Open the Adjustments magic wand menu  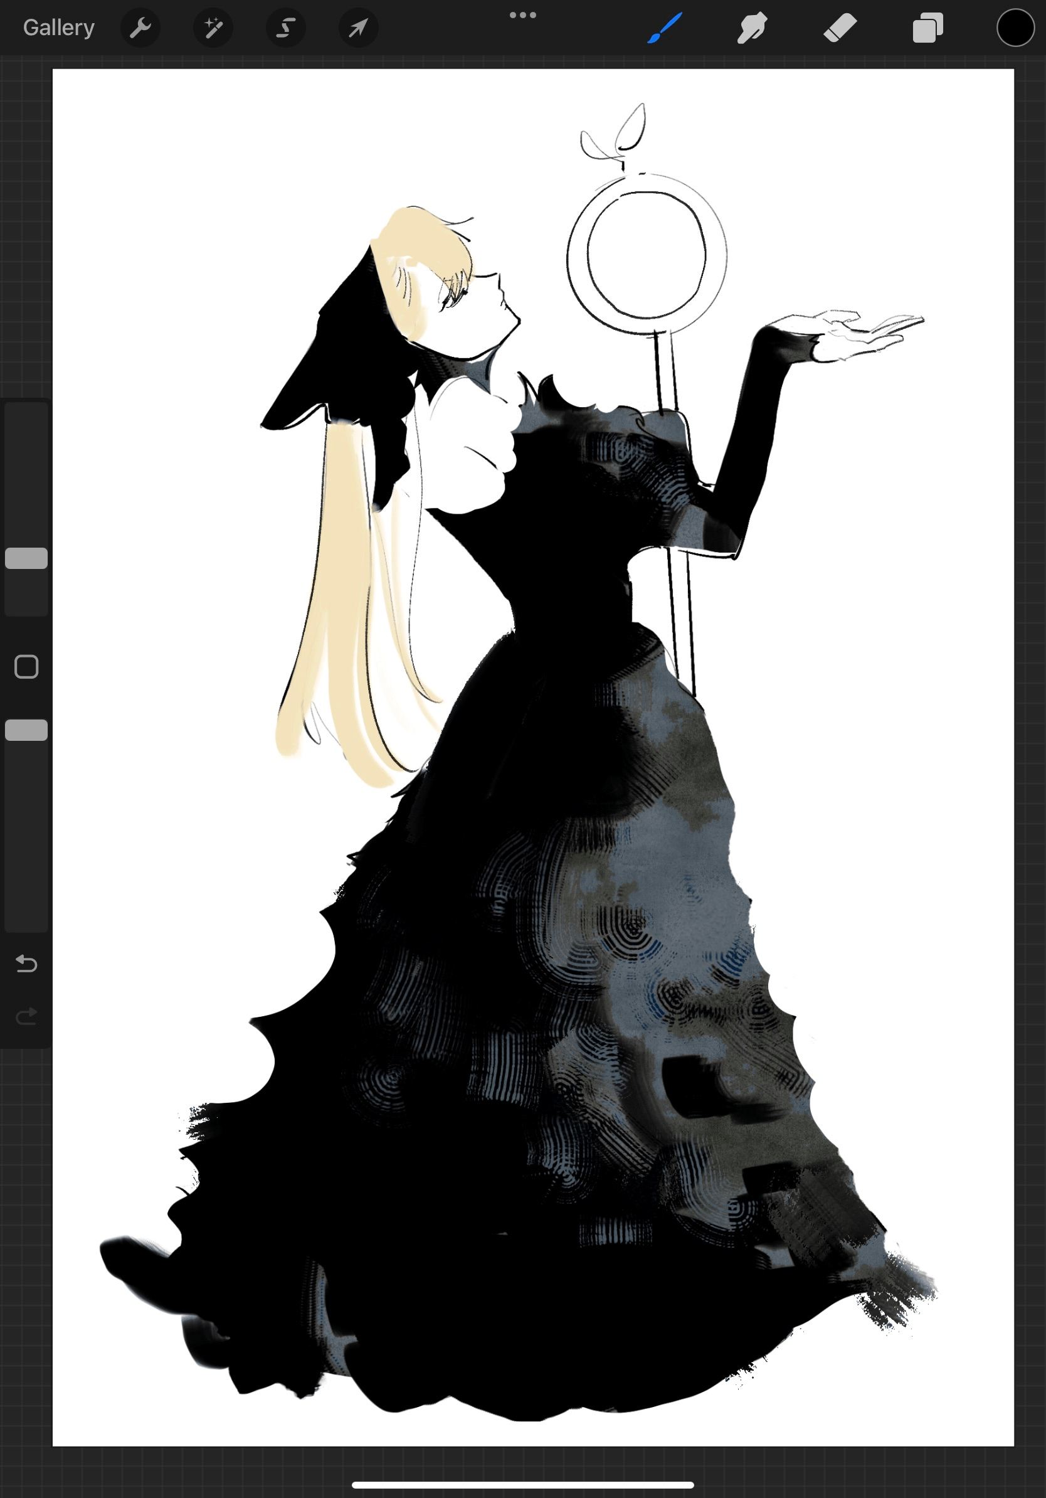click(x=213, y=28)
